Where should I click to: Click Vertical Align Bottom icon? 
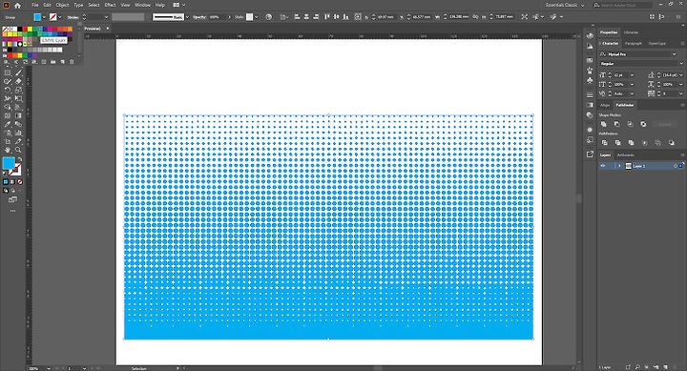coord(346,16)
